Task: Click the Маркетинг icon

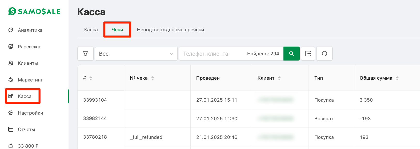Action: tap(11, 80)
